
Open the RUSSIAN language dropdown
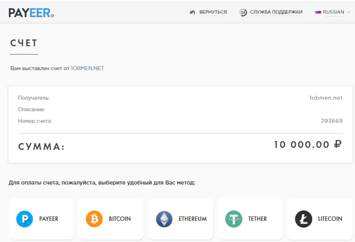coord(334,12)
